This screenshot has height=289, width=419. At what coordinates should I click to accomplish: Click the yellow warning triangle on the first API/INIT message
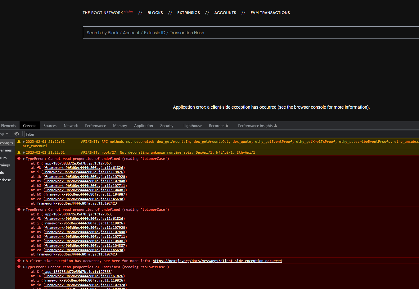click(x=19, y=141)
